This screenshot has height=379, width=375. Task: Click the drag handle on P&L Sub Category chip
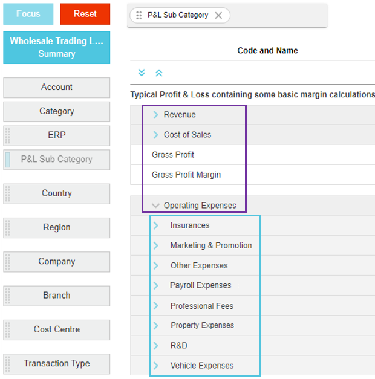tap(139, 15)
